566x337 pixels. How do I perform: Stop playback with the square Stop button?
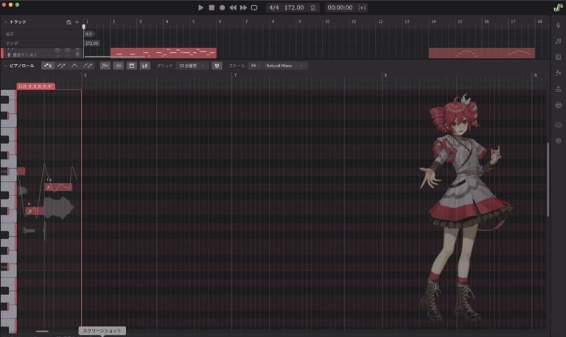212,7
